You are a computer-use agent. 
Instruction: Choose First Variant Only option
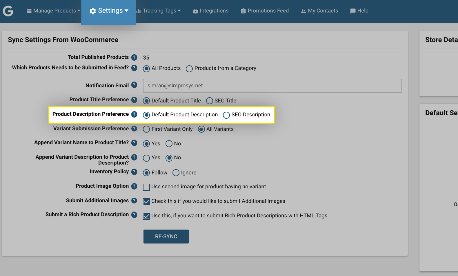(x=146, y=129)
